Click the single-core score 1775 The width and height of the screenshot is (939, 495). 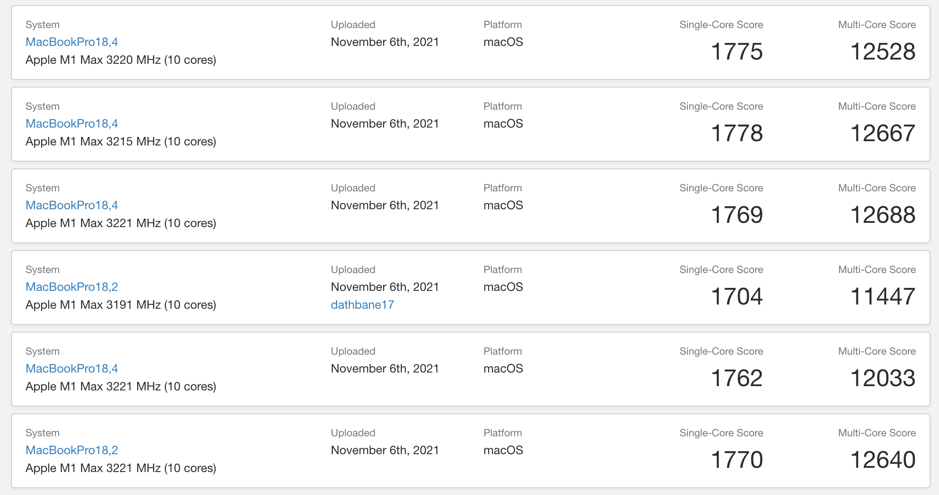tap(737, 51)
